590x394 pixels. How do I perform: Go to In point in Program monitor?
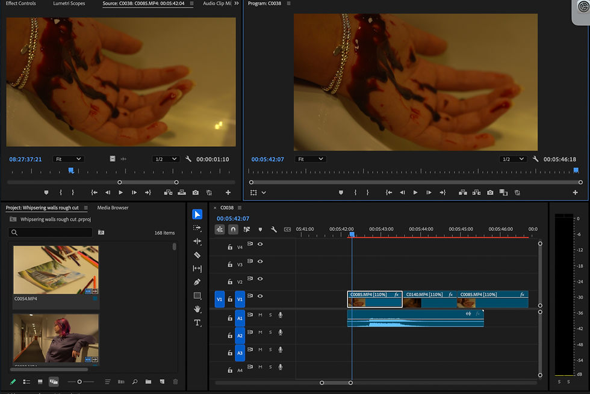tap(389, 192)
